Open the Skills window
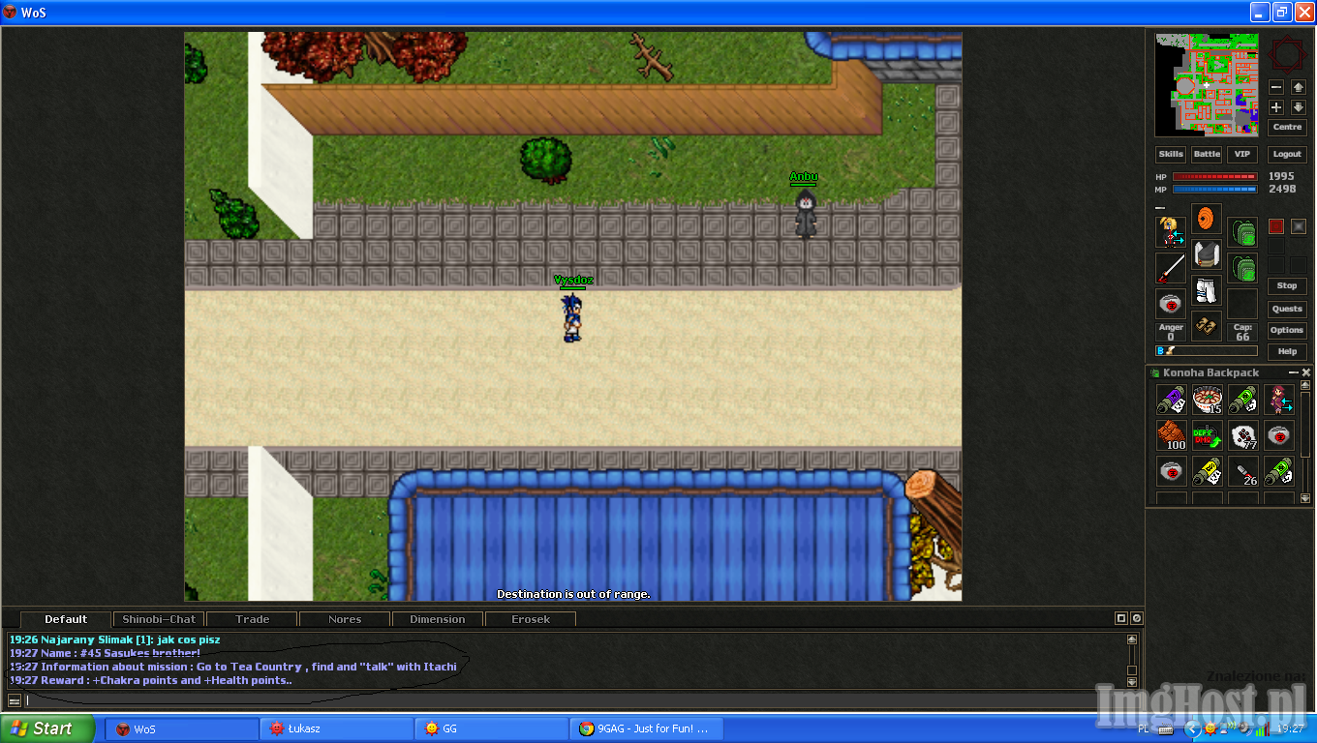Screen dimensions: 1317x743 1171,154
